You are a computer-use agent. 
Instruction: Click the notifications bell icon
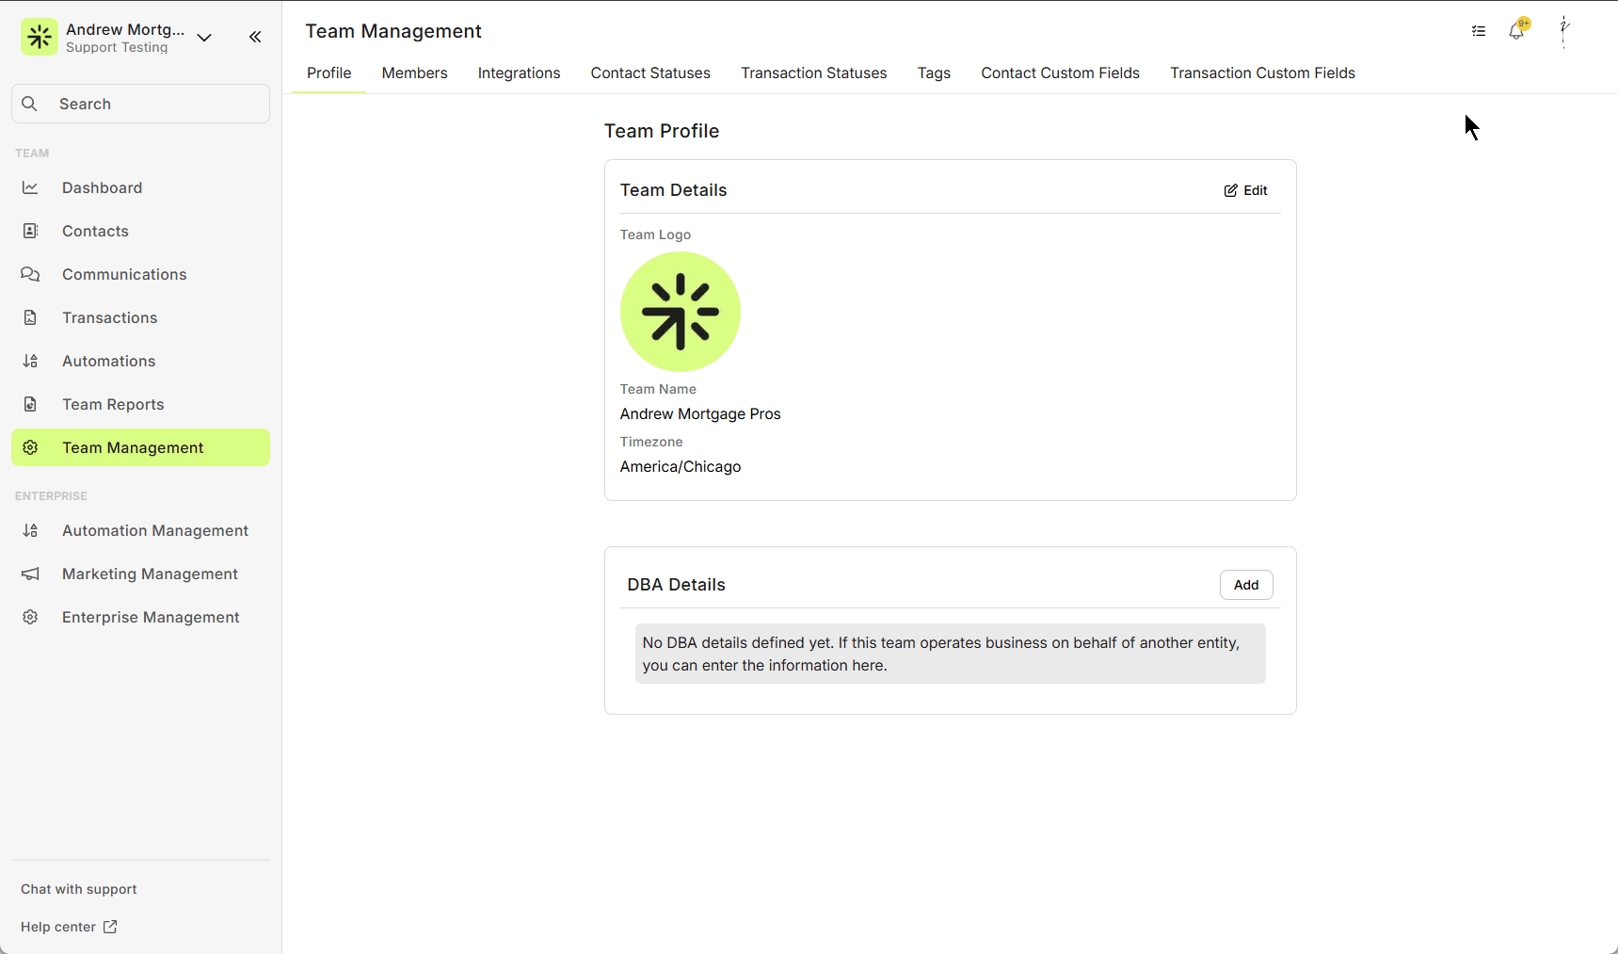click(1515, 31)
